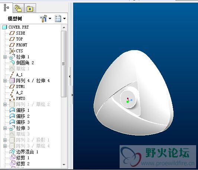Select the COVER.PRT root part
The width and height of the screenshot is (198, 170).
click(19, 27)
